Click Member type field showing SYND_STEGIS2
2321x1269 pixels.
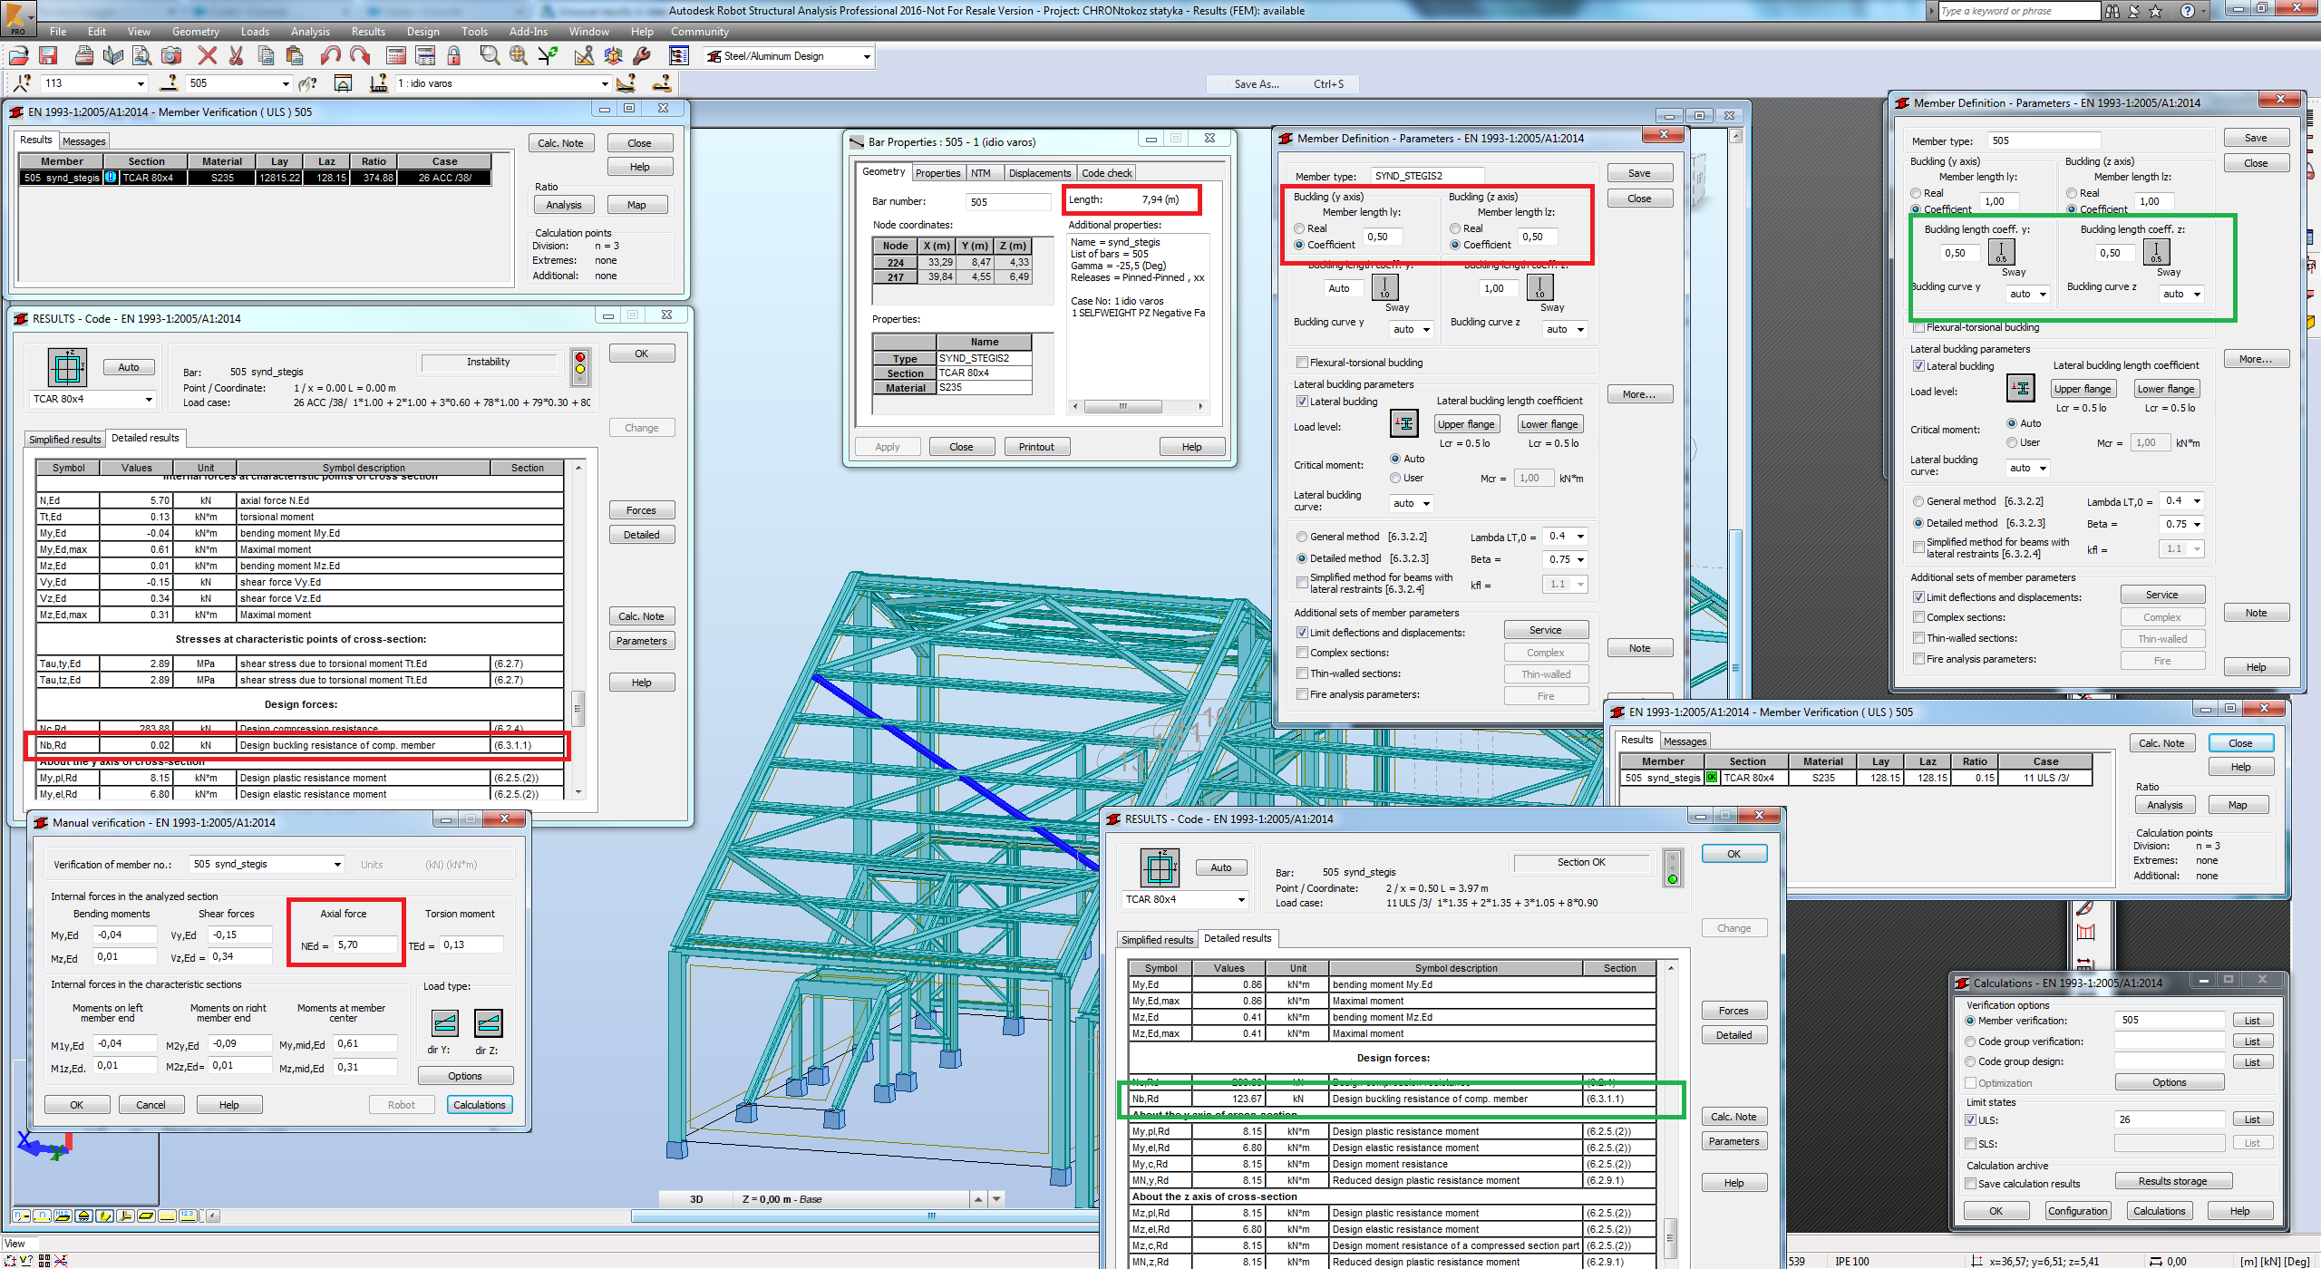click(1426, 176)
